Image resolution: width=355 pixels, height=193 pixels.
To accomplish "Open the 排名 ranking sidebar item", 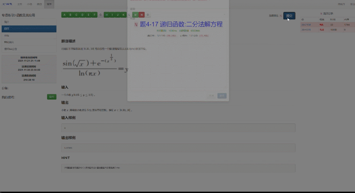I will click(29, 35).
